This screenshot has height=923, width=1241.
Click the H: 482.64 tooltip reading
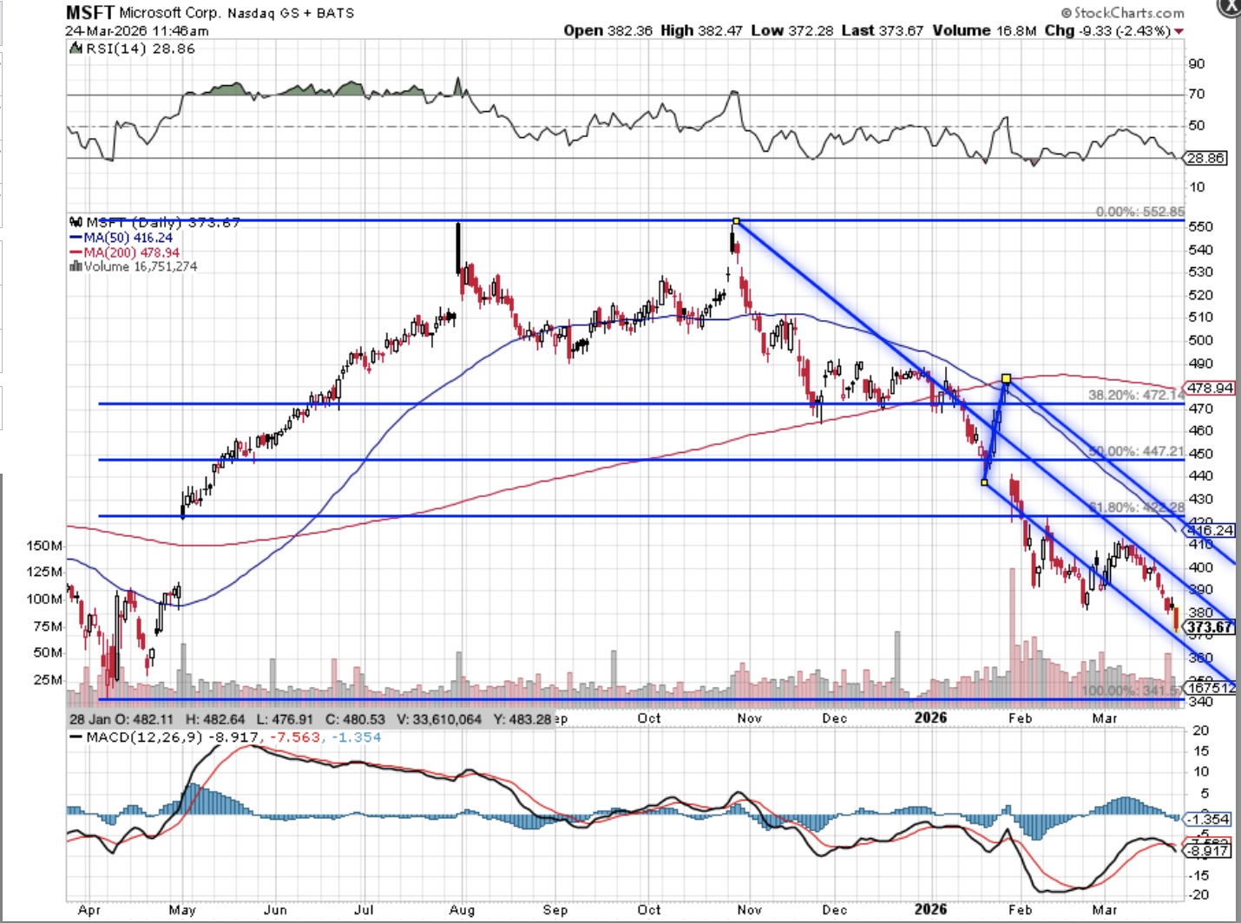pyautogui.click(x=215, y=719)
